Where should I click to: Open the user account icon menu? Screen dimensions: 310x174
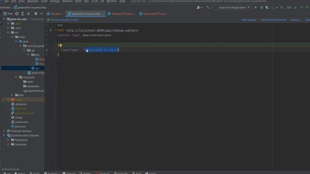pos(199,8)
